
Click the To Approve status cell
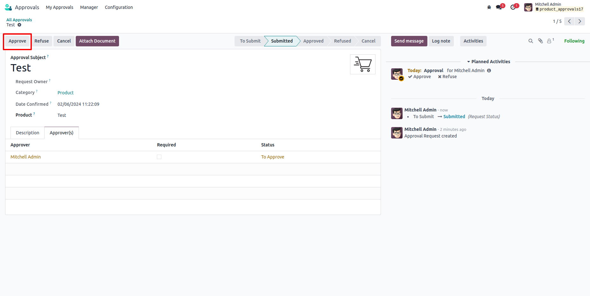[273, 157]
